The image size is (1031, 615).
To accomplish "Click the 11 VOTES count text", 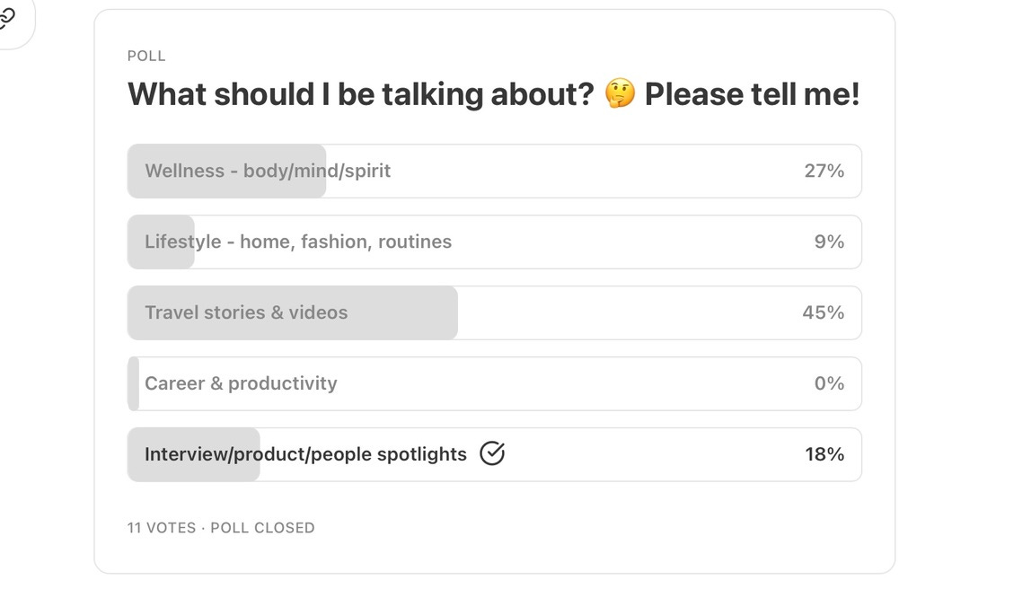I will click(x=161, y=528).
